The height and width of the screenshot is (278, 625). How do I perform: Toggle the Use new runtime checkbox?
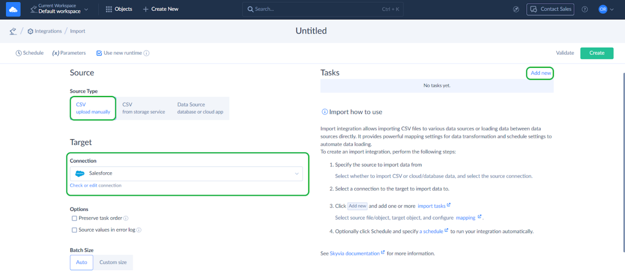[x=99, y=53]
